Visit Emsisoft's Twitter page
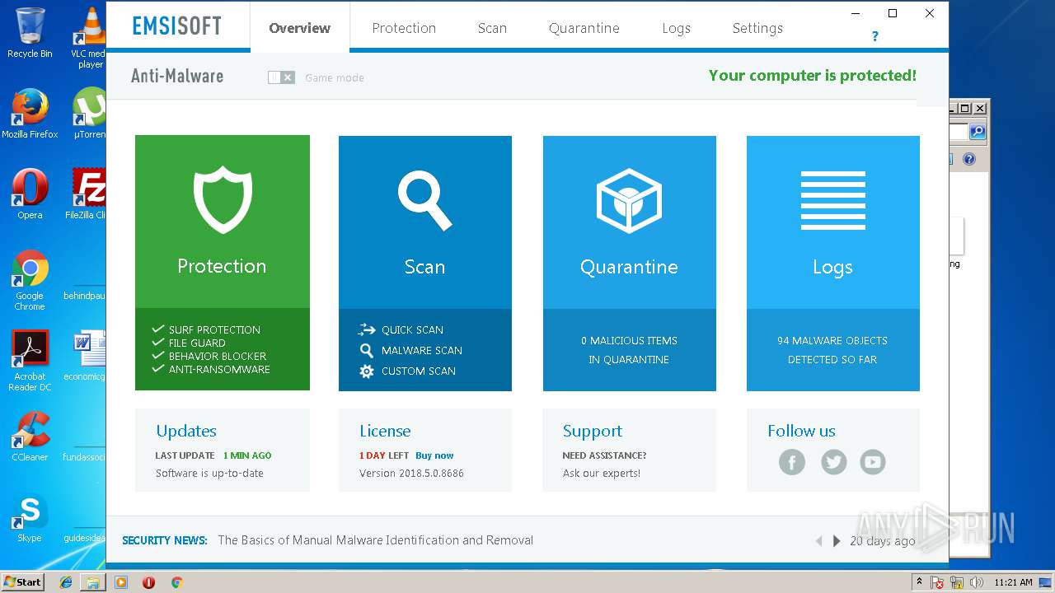 (833, 462)
